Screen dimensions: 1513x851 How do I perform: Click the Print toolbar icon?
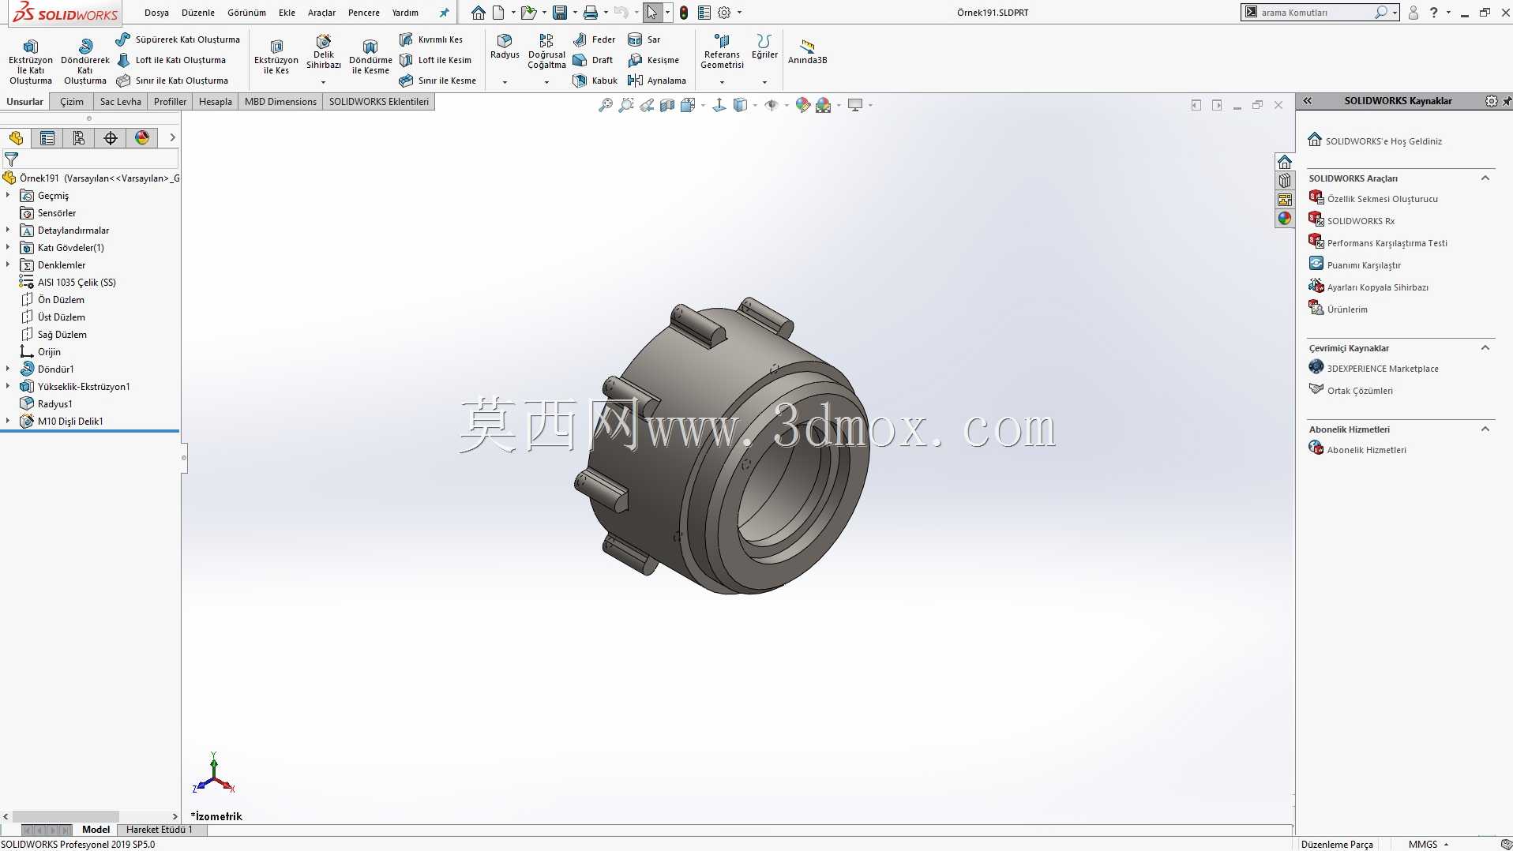(590, 13)
